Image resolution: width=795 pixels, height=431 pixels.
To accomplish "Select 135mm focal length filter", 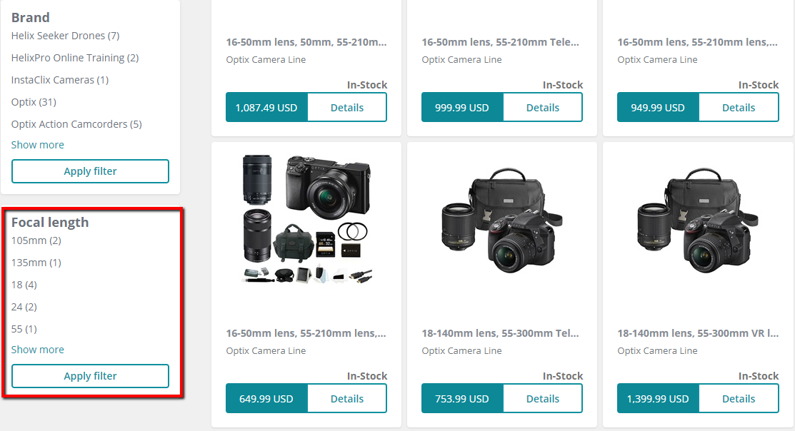I will 36,263.
